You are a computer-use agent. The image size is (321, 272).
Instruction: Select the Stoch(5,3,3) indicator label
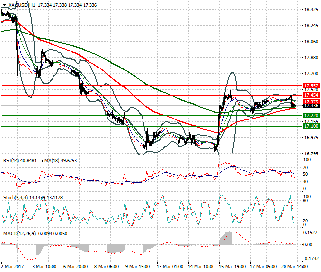[x=16, y=198]
